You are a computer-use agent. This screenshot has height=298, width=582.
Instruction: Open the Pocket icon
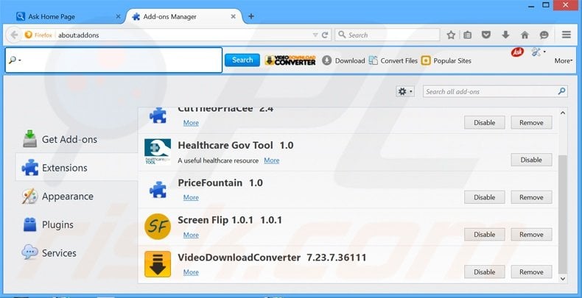pos(486,35)
